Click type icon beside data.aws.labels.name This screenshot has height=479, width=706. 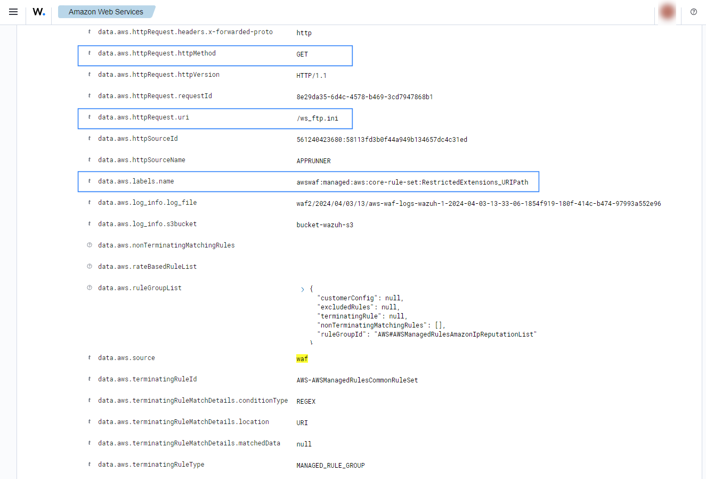coord(90,181)
